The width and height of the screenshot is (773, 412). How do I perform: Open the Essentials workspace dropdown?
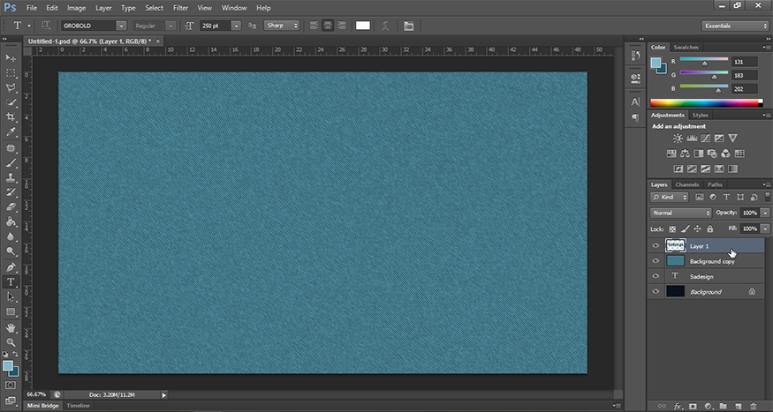pyautogui.click(x=734, y=26)
